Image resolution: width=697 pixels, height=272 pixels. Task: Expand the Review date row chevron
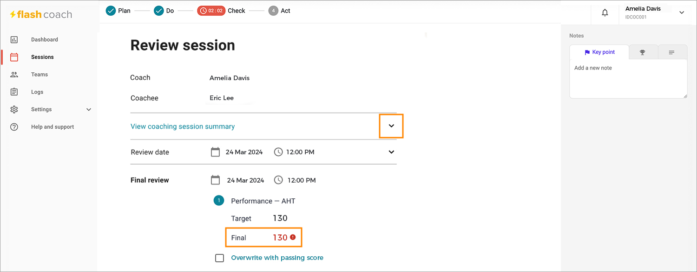pos(391,152)
